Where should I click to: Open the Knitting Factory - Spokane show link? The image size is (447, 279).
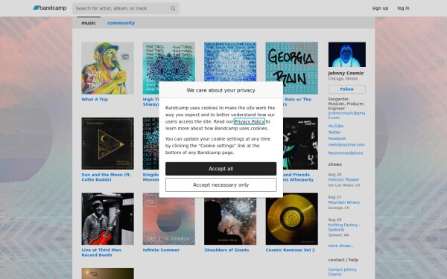pyautogui.click(x=343, y=227)
